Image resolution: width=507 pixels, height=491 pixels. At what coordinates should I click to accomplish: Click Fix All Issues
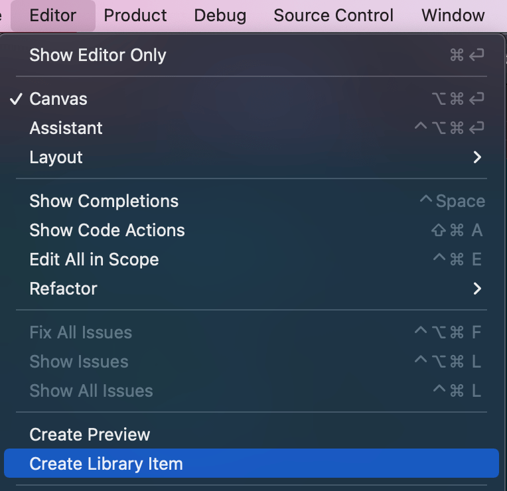coord(81,332)
